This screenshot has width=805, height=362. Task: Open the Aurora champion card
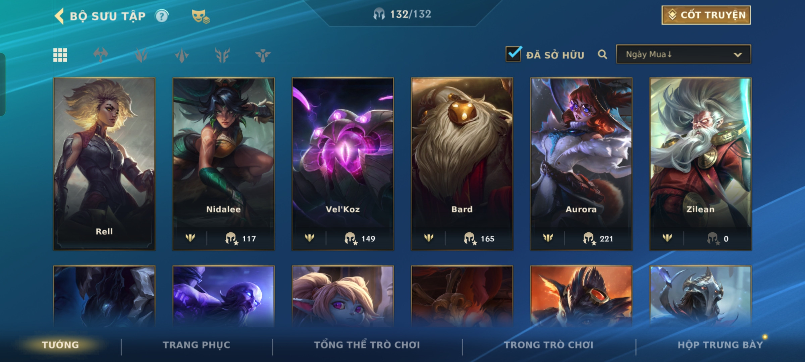click(581, 164)
